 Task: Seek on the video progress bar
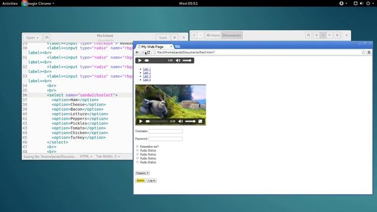(x=157, y=121)
